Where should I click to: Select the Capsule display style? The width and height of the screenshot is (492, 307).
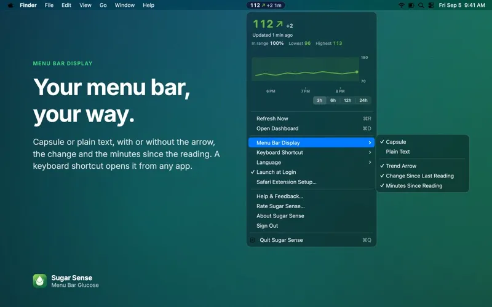coord(423,142)
